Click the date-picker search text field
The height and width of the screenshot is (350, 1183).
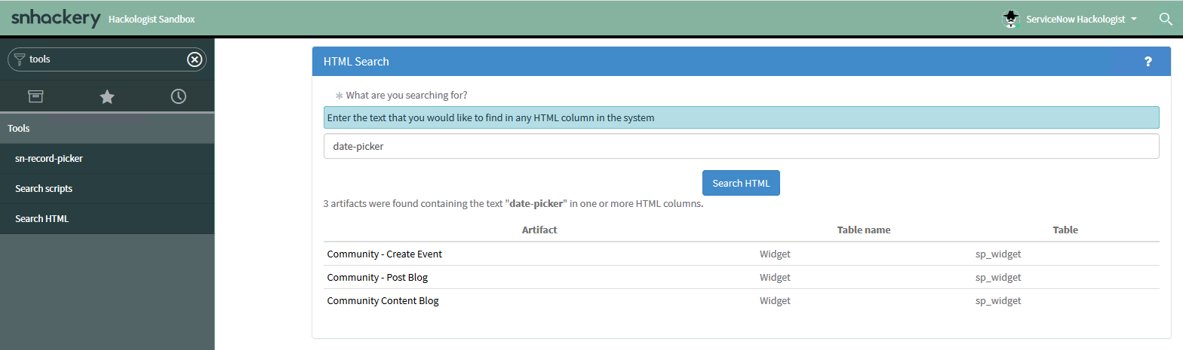[x=741, y=147]
